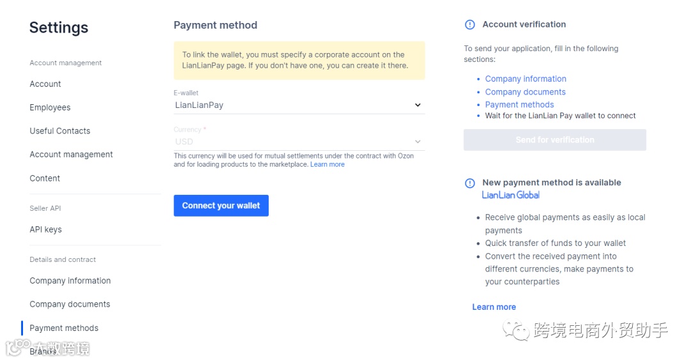Open the Company information verification link
The width and height of the screenshot is (691, 361).
click(x=525, y=79)
